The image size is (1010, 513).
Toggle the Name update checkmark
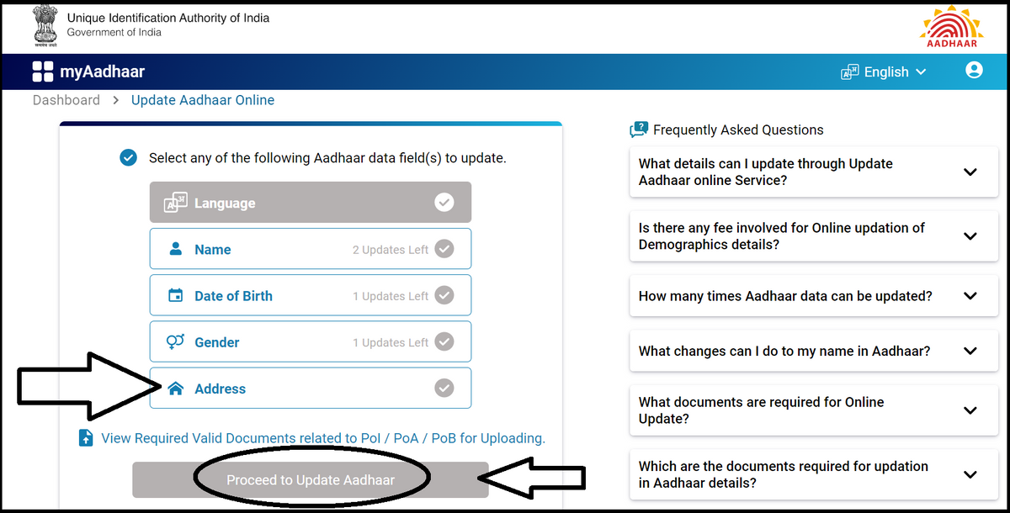click(x=444, y=249)
